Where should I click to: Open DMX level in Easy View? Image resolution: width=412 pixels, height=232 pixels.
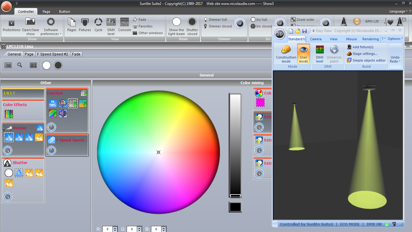[x=320, y=54]
